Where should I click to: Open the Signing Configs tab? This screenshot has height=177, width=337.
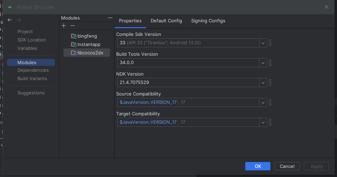click(x=208, y=21)
